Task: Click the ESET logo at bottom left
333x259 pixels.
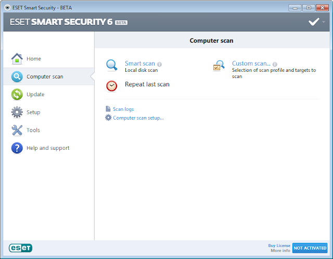Action: tap(21, 248)
